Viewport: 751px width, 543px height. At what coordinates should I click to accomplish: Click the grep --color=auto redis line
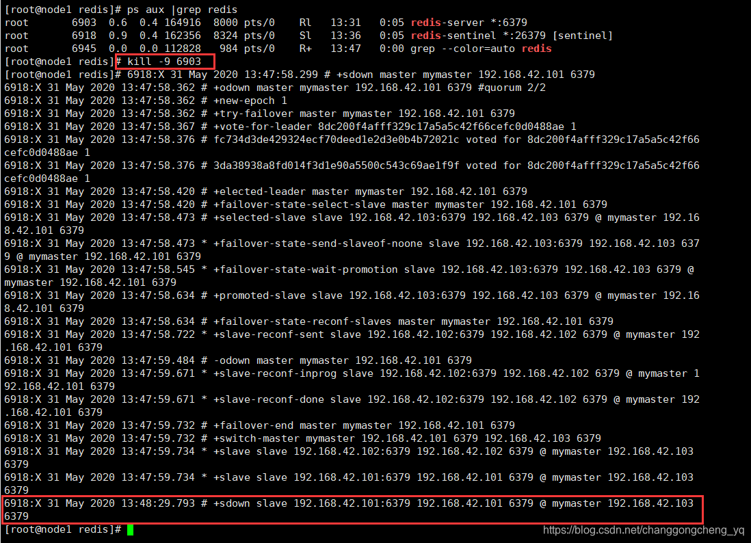(x=278, y=49)
